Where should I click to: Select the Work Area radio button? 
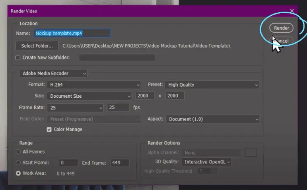tap(18, 173)
